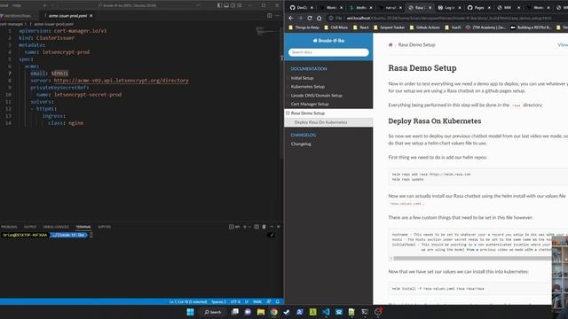Viewport: 568px width, 319px height.
Task: Open the Serpent Tracker bookmark folder
Action: (x=389, y=27)
